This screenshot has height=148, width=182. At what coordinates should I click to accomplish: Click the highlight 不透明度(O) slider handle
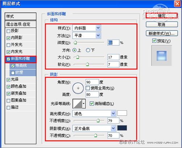(98, 121)
